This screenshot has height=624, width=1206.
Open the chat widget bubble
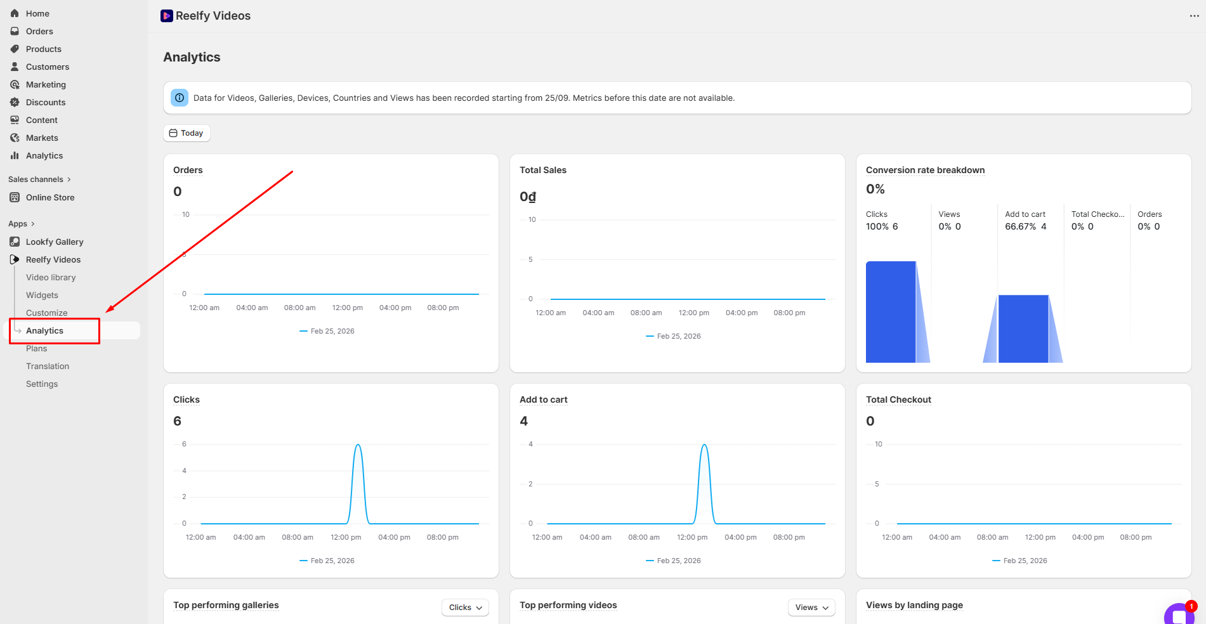[1179, 614]
